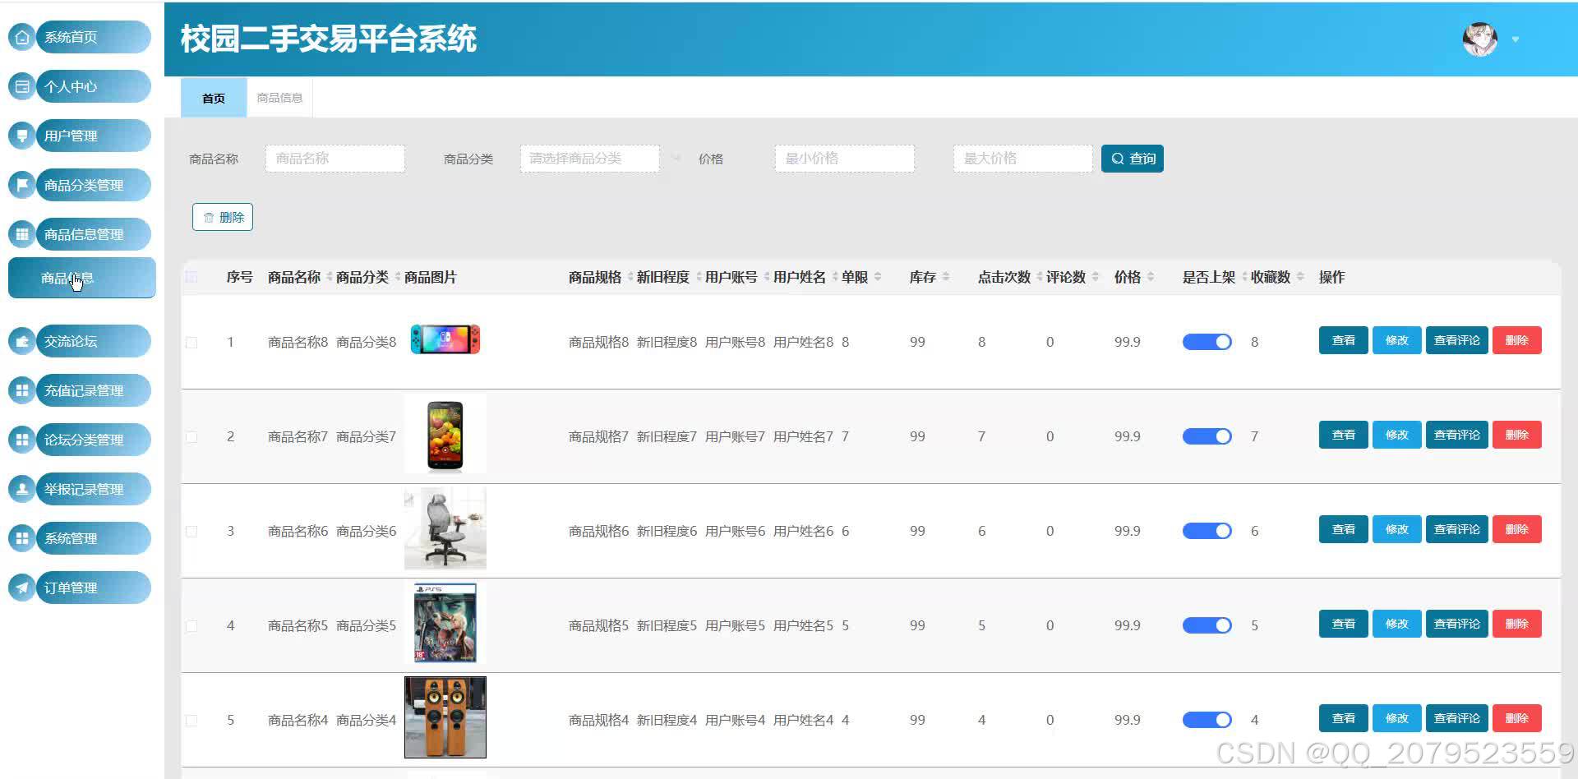Screen dimensions: 1578x779
Task: Switch to the 商品信息 tab
Action: [279, 98]
